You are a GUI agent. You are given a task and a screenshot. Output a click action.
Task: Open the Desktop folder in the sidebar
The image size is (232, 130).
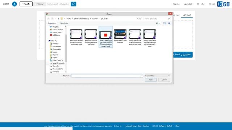click(55, 44)
